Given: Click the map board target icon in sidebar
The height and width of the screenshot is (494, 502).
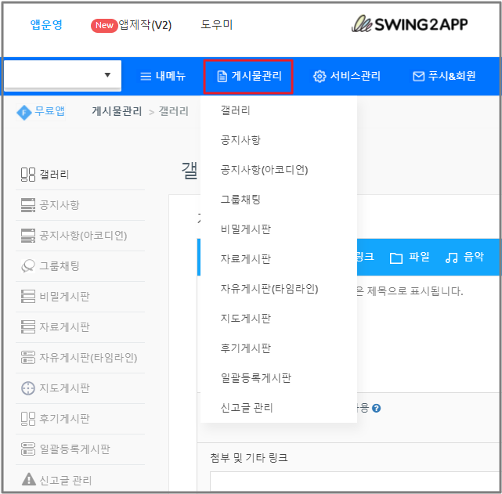Looking at the screenshot, I should pyautogui.click(x=27, y=388).
